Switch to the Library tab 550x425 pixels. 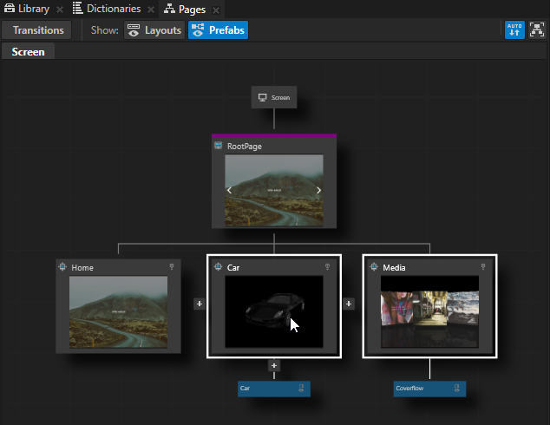tap(28, 9)
